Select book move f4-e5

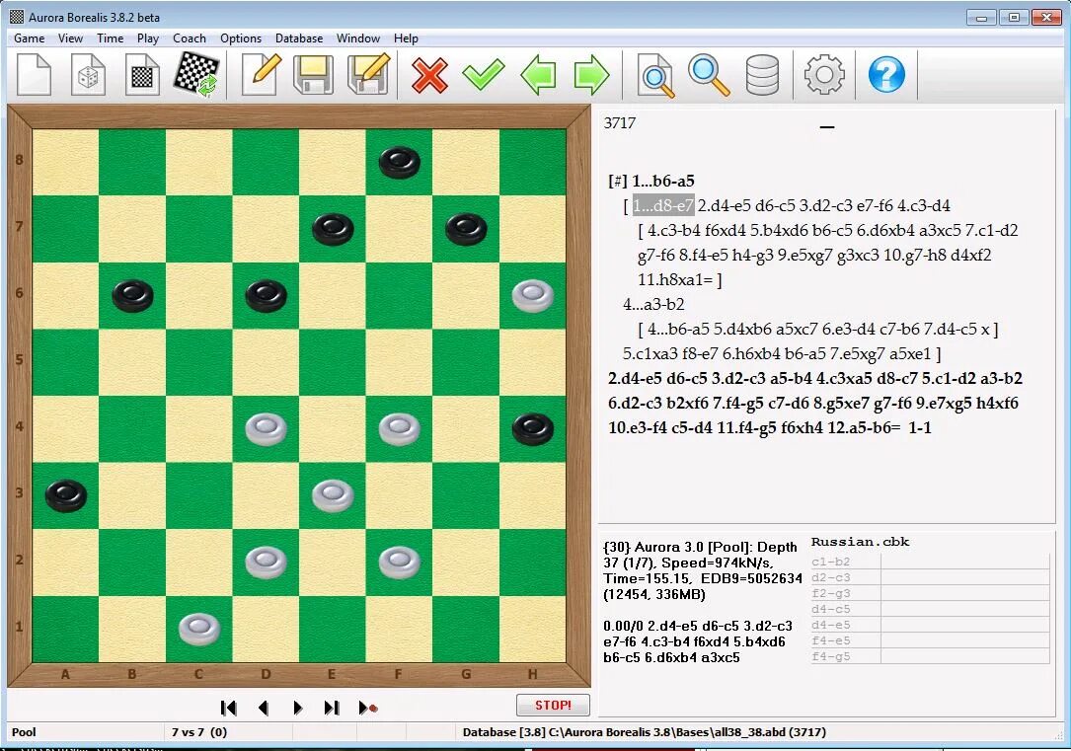pos(830,640)
